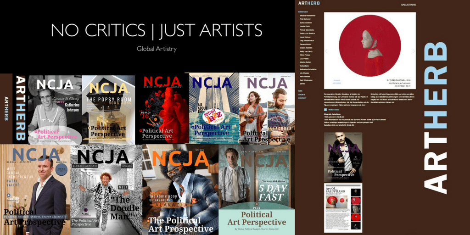Click 'THE POPSY ROOM' text on cover
470x235 pixels.
108,99
